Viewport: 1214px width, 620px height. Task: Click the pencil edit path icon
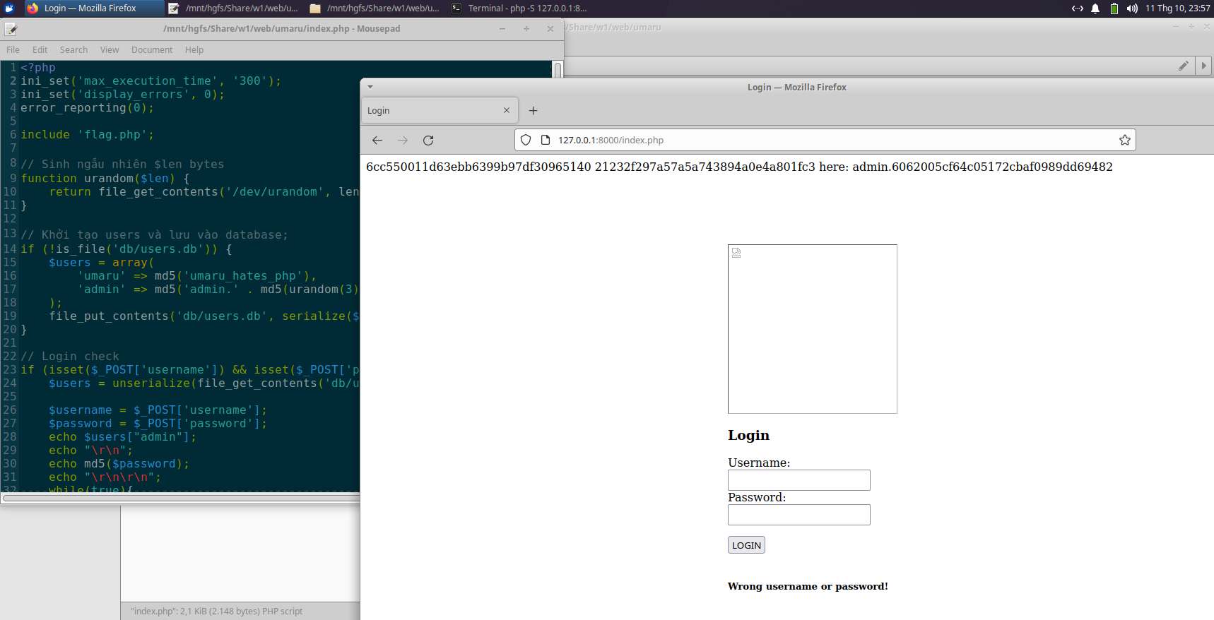1184,66
